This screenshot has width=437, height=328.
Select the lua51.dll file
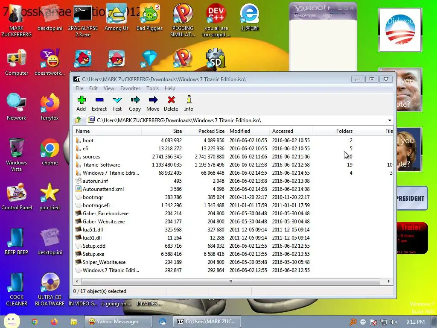(233, 237)
